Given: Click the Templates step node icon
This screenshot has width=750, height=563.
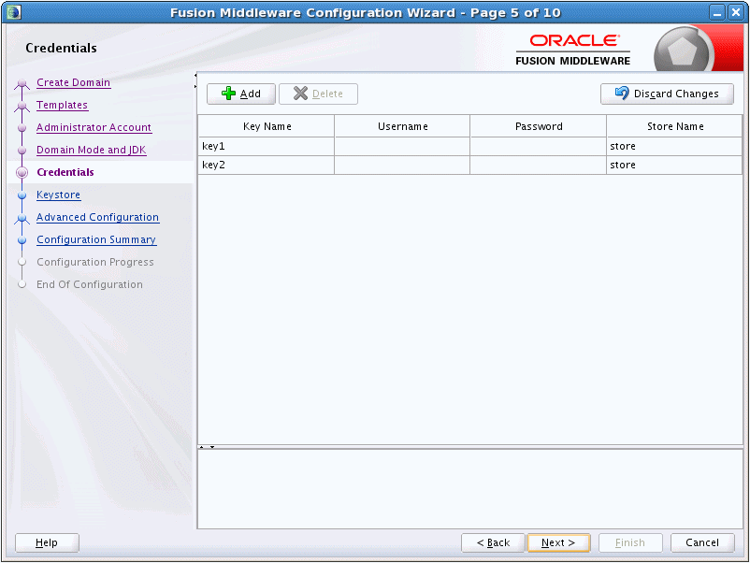Looking at the screenshot, I should [x=22, y=107].
